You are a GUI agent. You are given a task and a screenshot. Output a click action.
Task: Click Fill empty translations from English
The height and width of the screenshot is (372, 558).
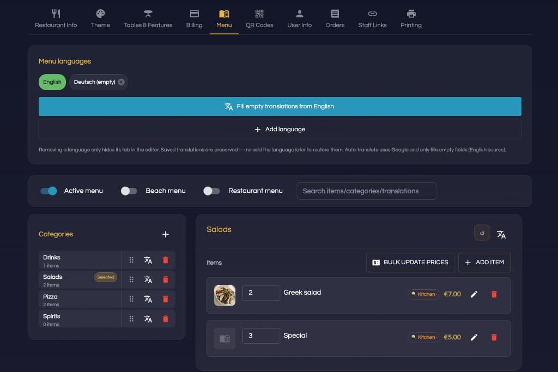[280, 106]
